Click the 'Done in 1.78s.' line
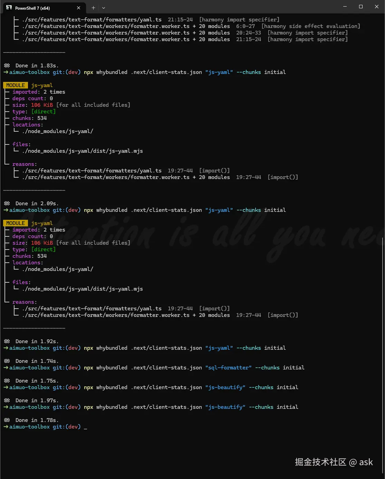The image size is (385, 479). (x=31, y=420)
